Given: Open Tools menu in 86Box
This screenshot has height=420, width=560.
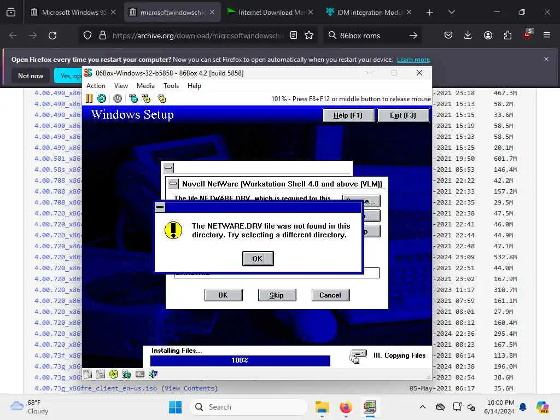Looking at the screenshot, I should tap(171, 86).
